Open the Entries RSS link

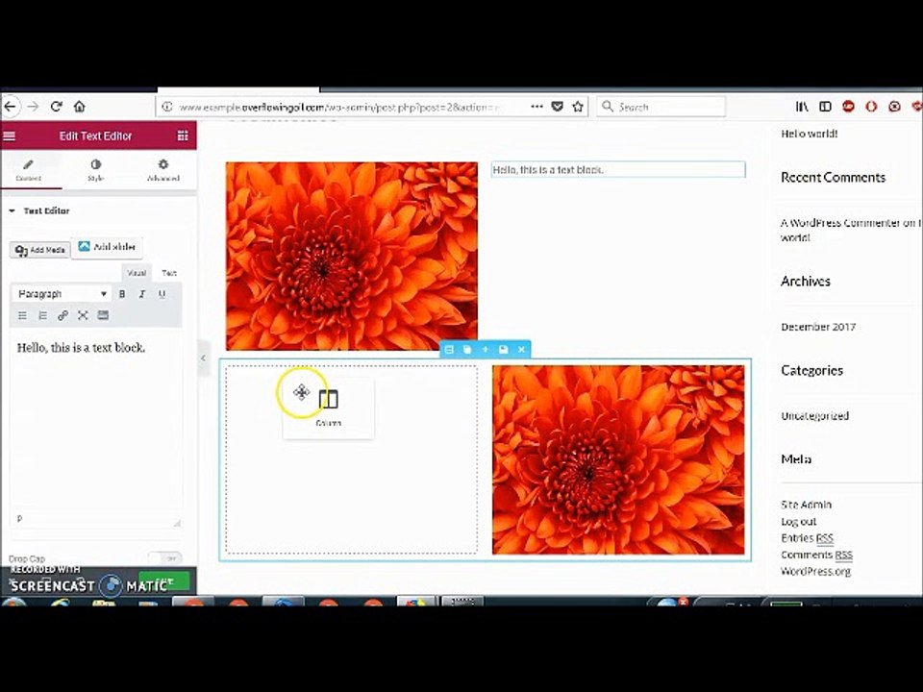tap(807, 538)
